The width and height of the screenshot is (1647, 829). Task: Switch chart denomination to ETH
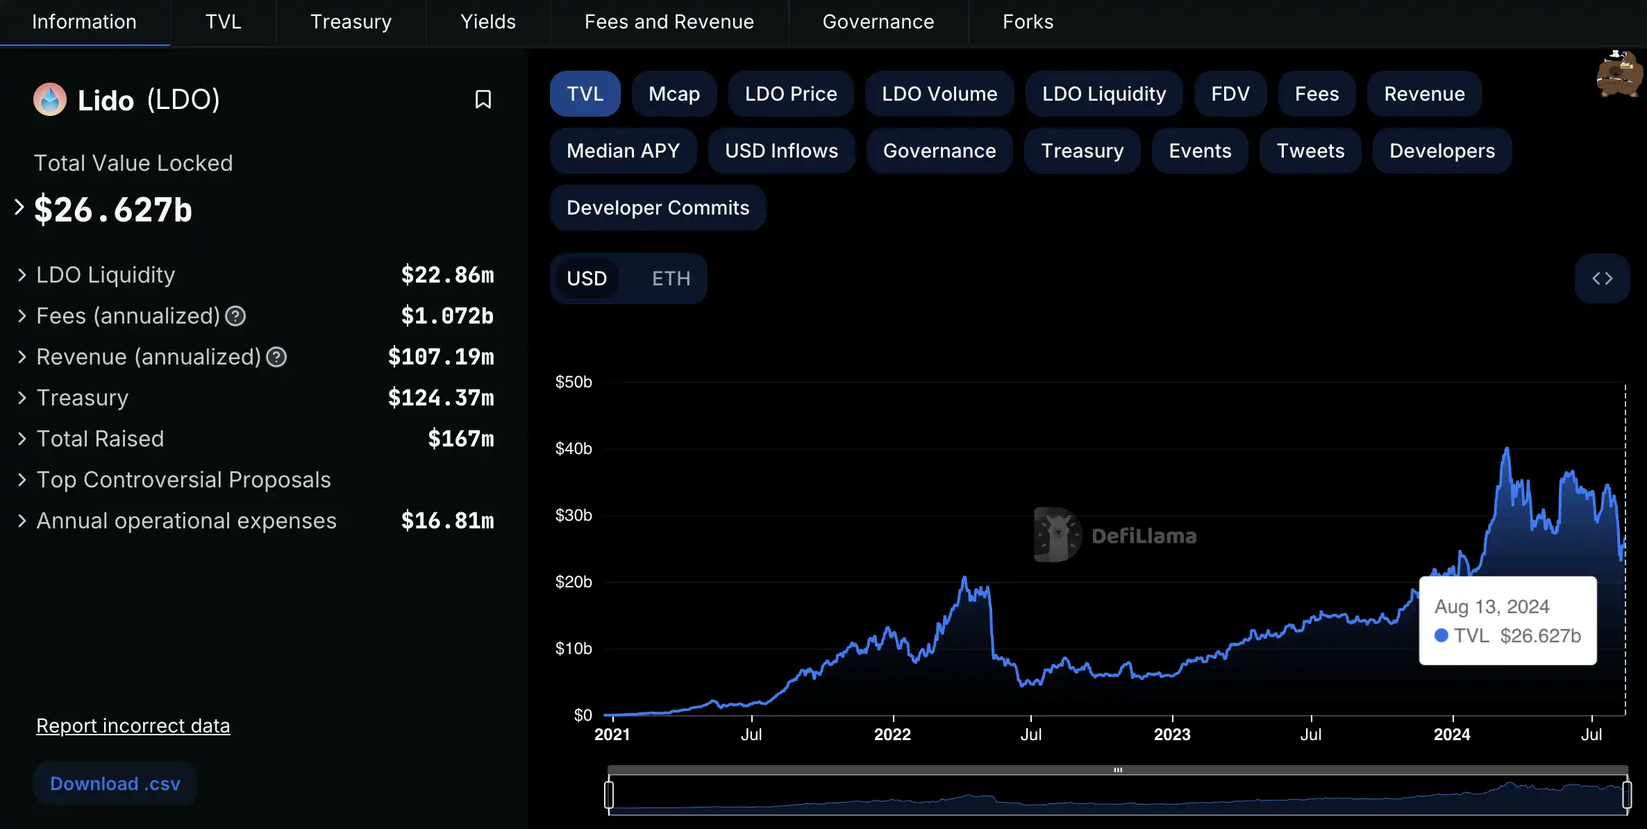pyautogui.click(x=670, y=278)
